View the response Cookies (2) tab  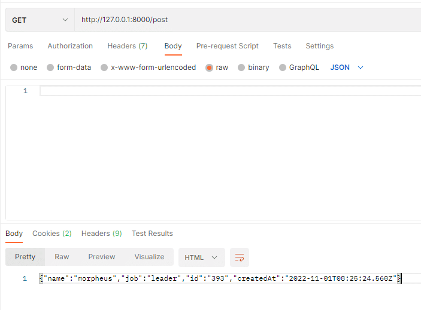[52, 234]
